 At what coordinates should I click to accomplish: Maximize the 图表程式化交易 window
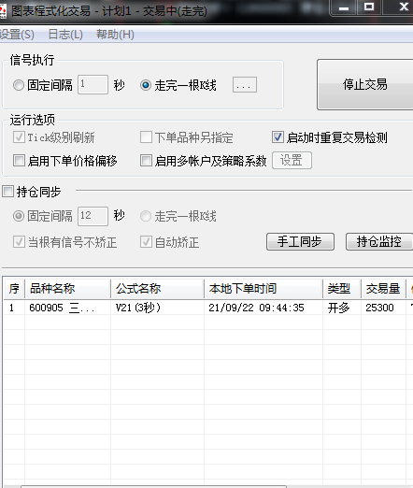[369, 7]
